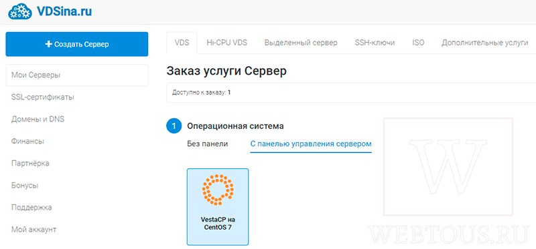This screenshot has width=536, height=249.
Task: Go to Домены и DNS
Action: tap(38, 119)
